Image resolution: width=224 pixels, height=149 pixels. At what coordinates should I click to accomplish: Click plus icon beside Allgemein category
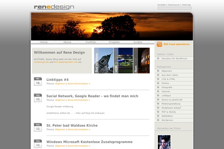coord(158,71)
